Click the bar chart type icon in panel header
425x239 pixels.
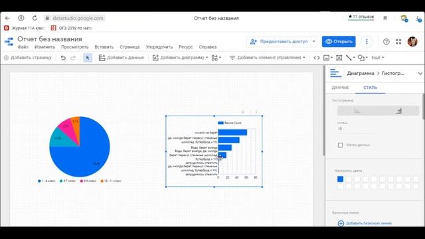[335, 73]
